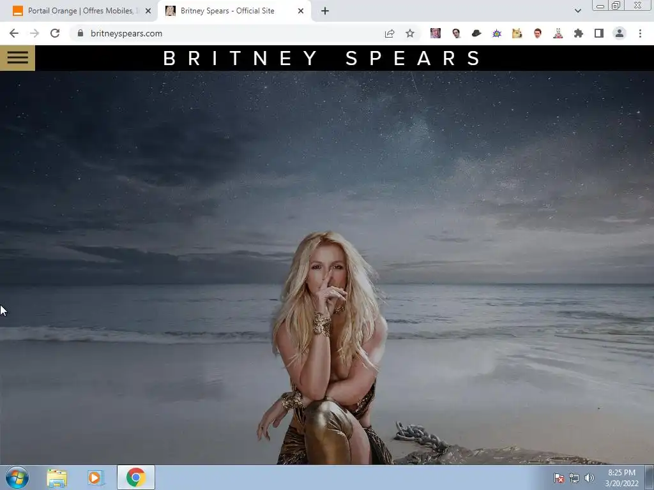Open a new tab with plus button
Viewport: 654px width, 490px height.
(x=325, y=11)
